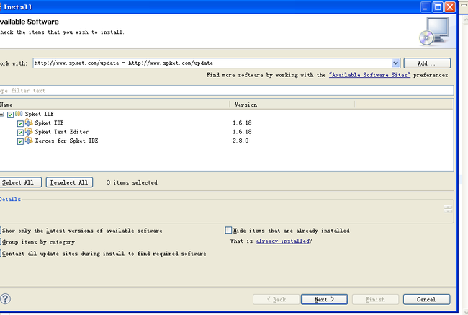Click the Cancel button

pyautogui.click(x=426, y=299)
